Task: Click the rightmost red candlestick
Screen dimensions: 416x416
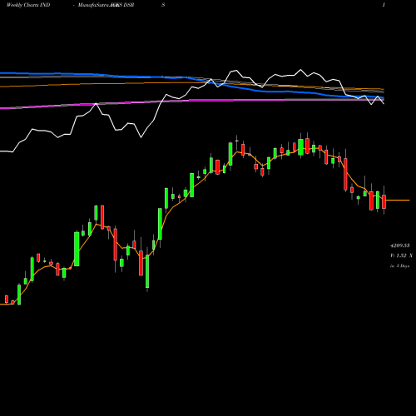Action: click(384, 201)
